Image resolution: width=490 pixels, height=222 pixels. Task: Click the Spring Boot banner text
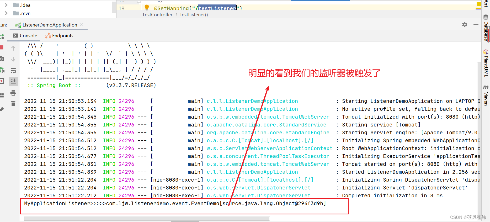tap(54, 85)
